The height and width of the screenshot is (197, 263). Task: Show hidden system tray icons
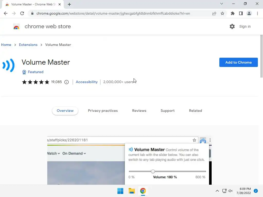coord(217,191)
